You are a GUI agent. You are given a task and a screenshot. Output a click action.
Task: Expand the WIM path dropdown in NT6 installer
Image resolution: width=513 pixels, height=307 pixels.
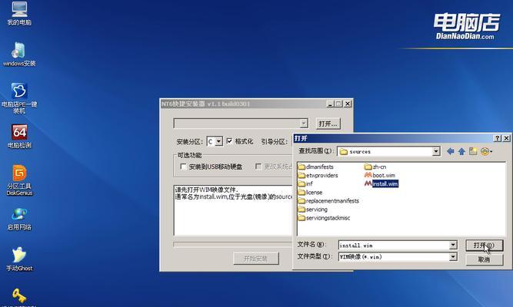[304, 124]
